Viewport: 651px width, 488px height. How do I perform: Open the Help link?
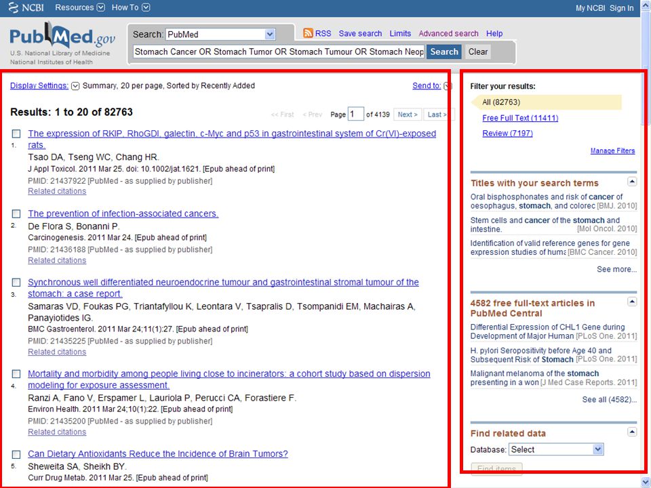click(494, 34)
